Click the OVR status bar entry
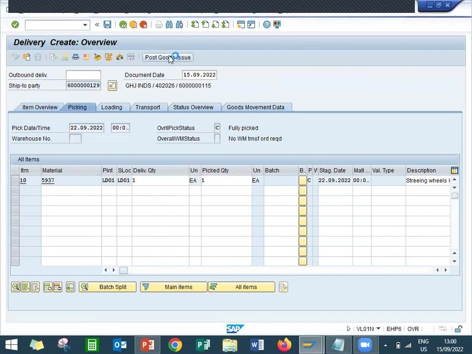Screen dimensions: 472x354 tap(413, 329)
